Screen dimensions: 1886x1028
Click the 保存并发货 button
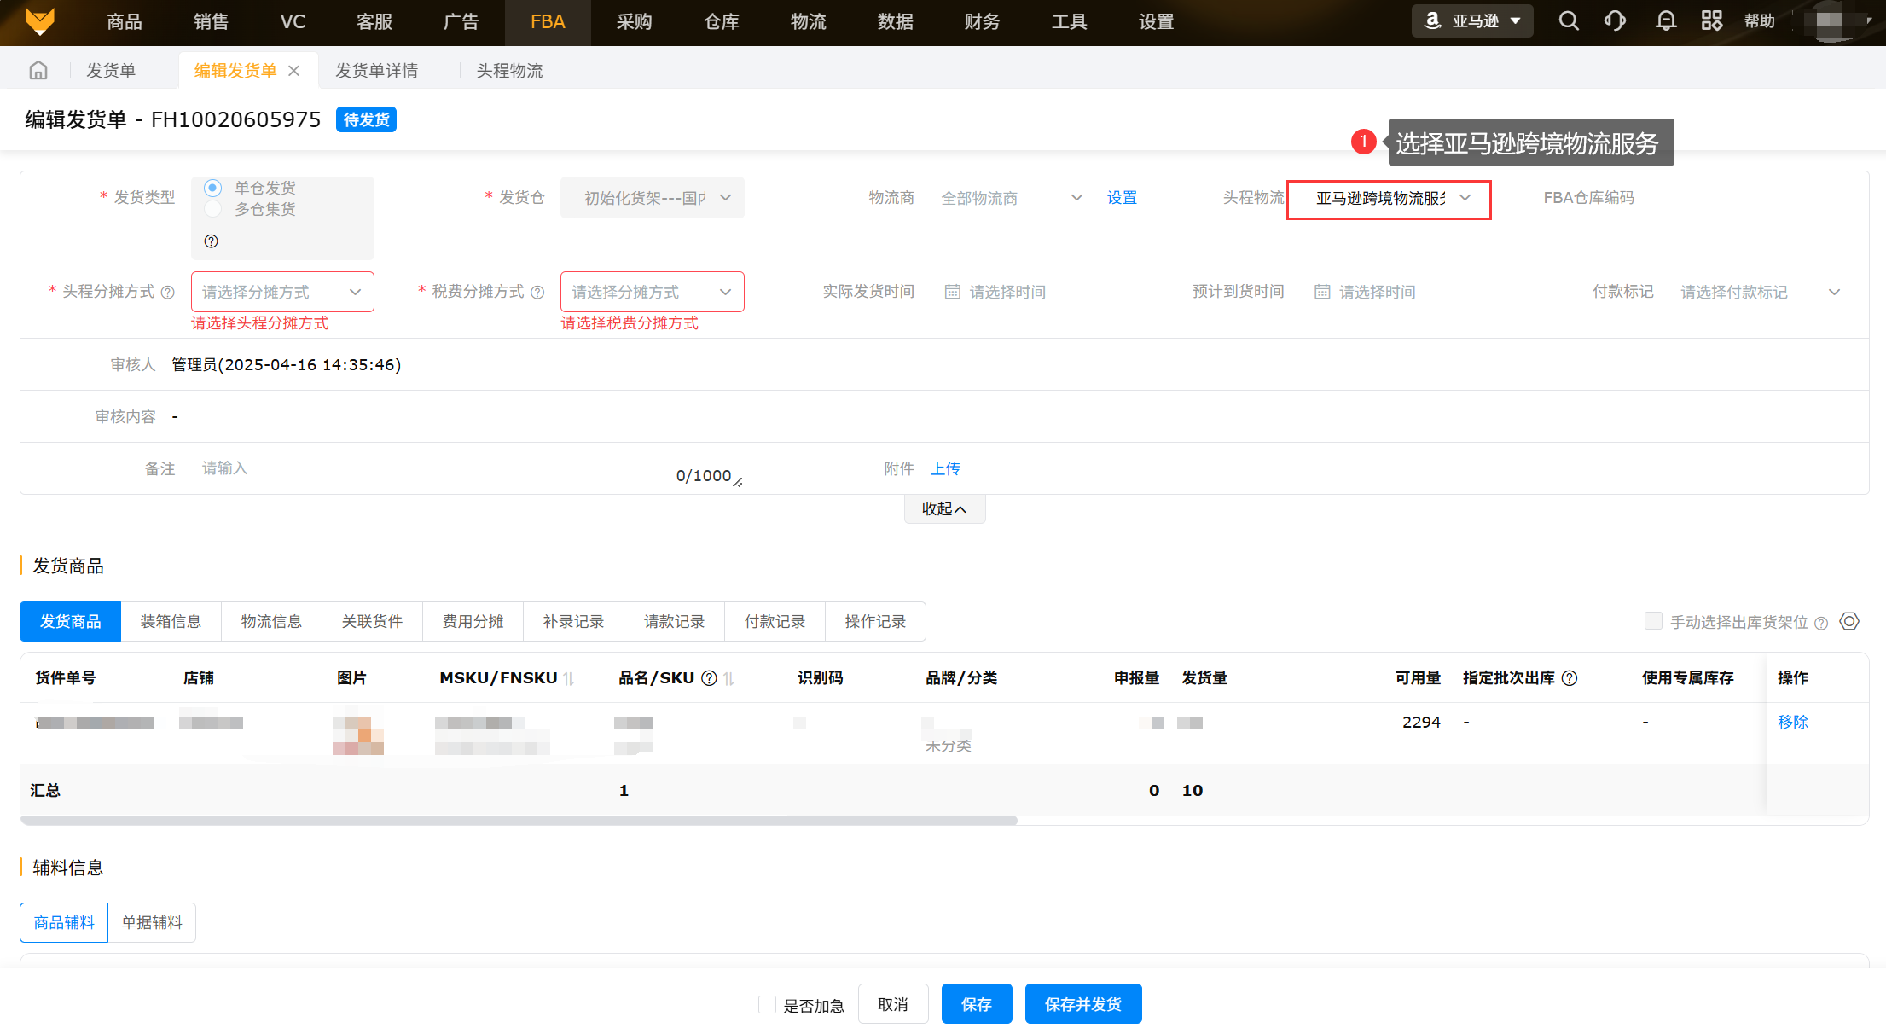point(1082,1004)
